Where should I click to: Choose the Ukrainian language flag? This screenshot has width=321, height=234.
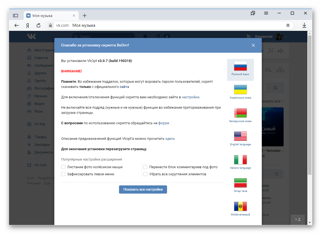pos(240,90)
